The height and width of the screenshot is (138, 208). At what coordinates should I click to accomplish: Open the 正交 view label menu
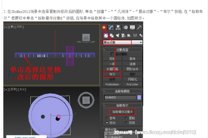point(13,89)
